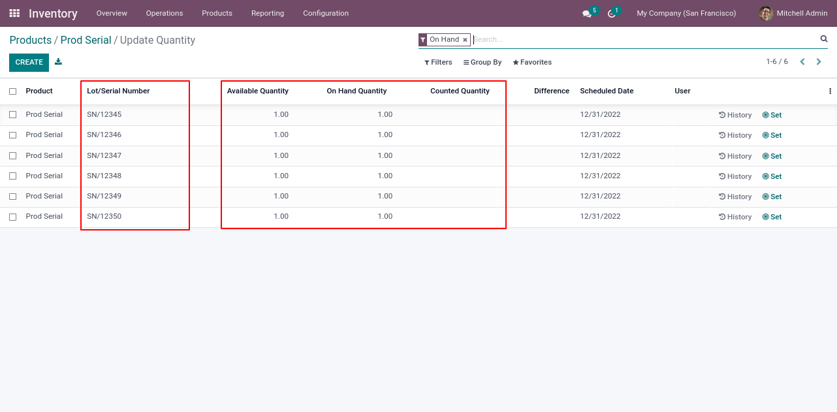Sort by On Hand Quantity column
Image resolution: width=837 pixels, height=412 pixels.
coord(357,91)
